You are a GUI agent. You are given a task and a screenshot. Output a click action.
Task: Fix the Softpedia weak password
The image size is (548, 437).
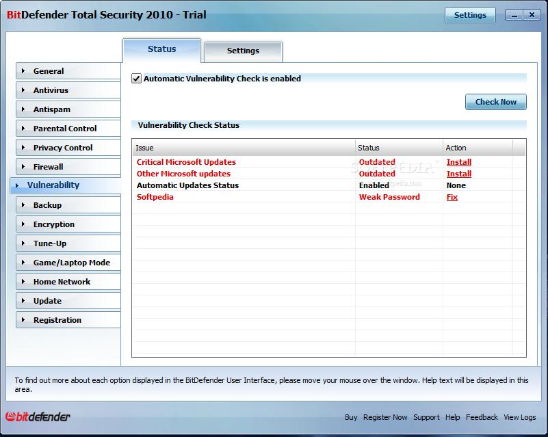coord(452,197)
